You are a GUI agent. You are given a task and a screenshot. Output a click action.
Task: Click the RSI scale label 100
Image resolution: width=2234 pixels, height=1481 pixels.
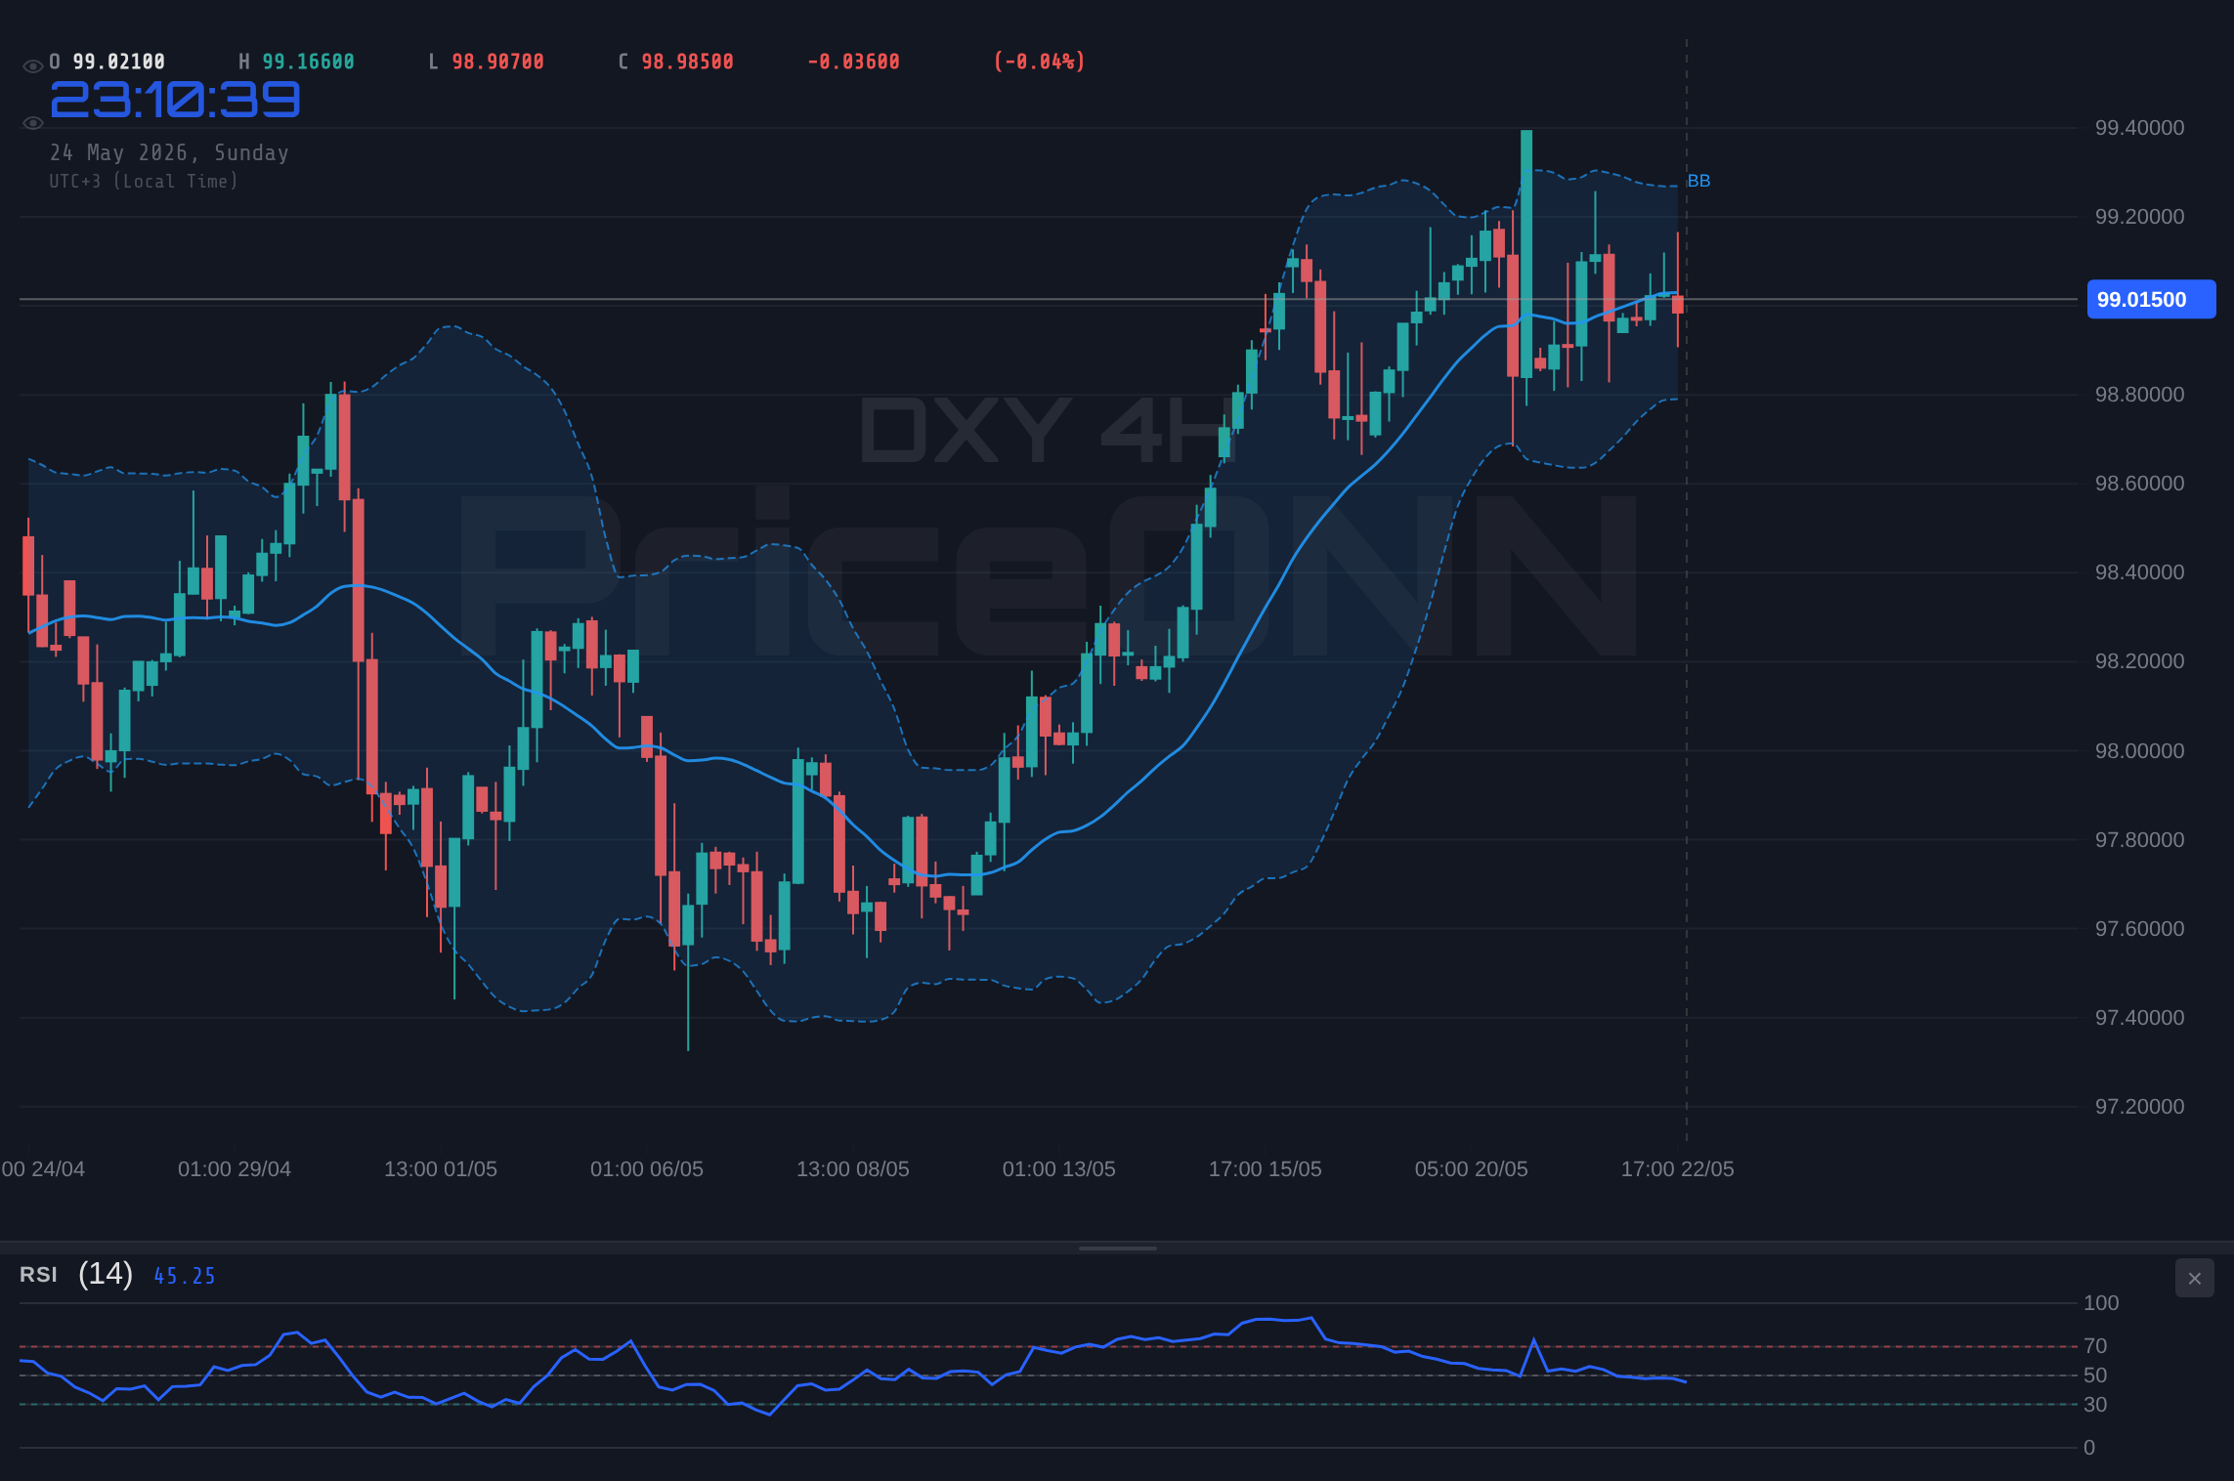pyautogui.click(x=2101, y=1303)
